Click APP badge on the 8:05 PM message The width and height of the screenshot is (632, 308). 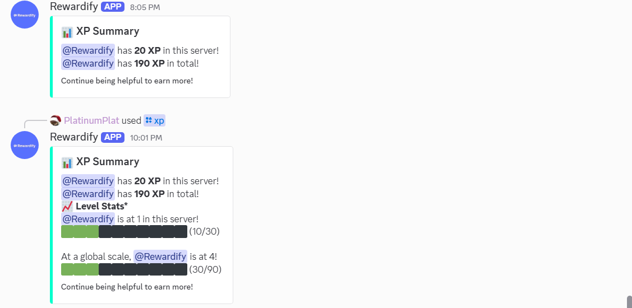[x=113, y=7]
